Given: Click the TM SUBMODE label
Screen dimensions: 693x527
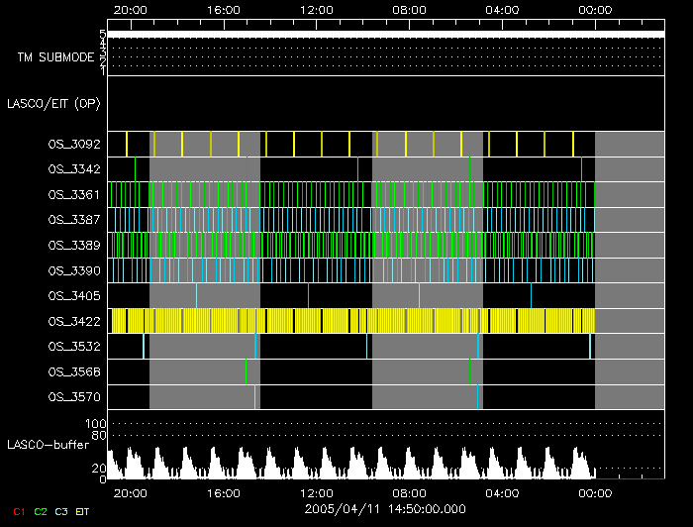Looking at the screenshot, I should click(x=55, y=57).
